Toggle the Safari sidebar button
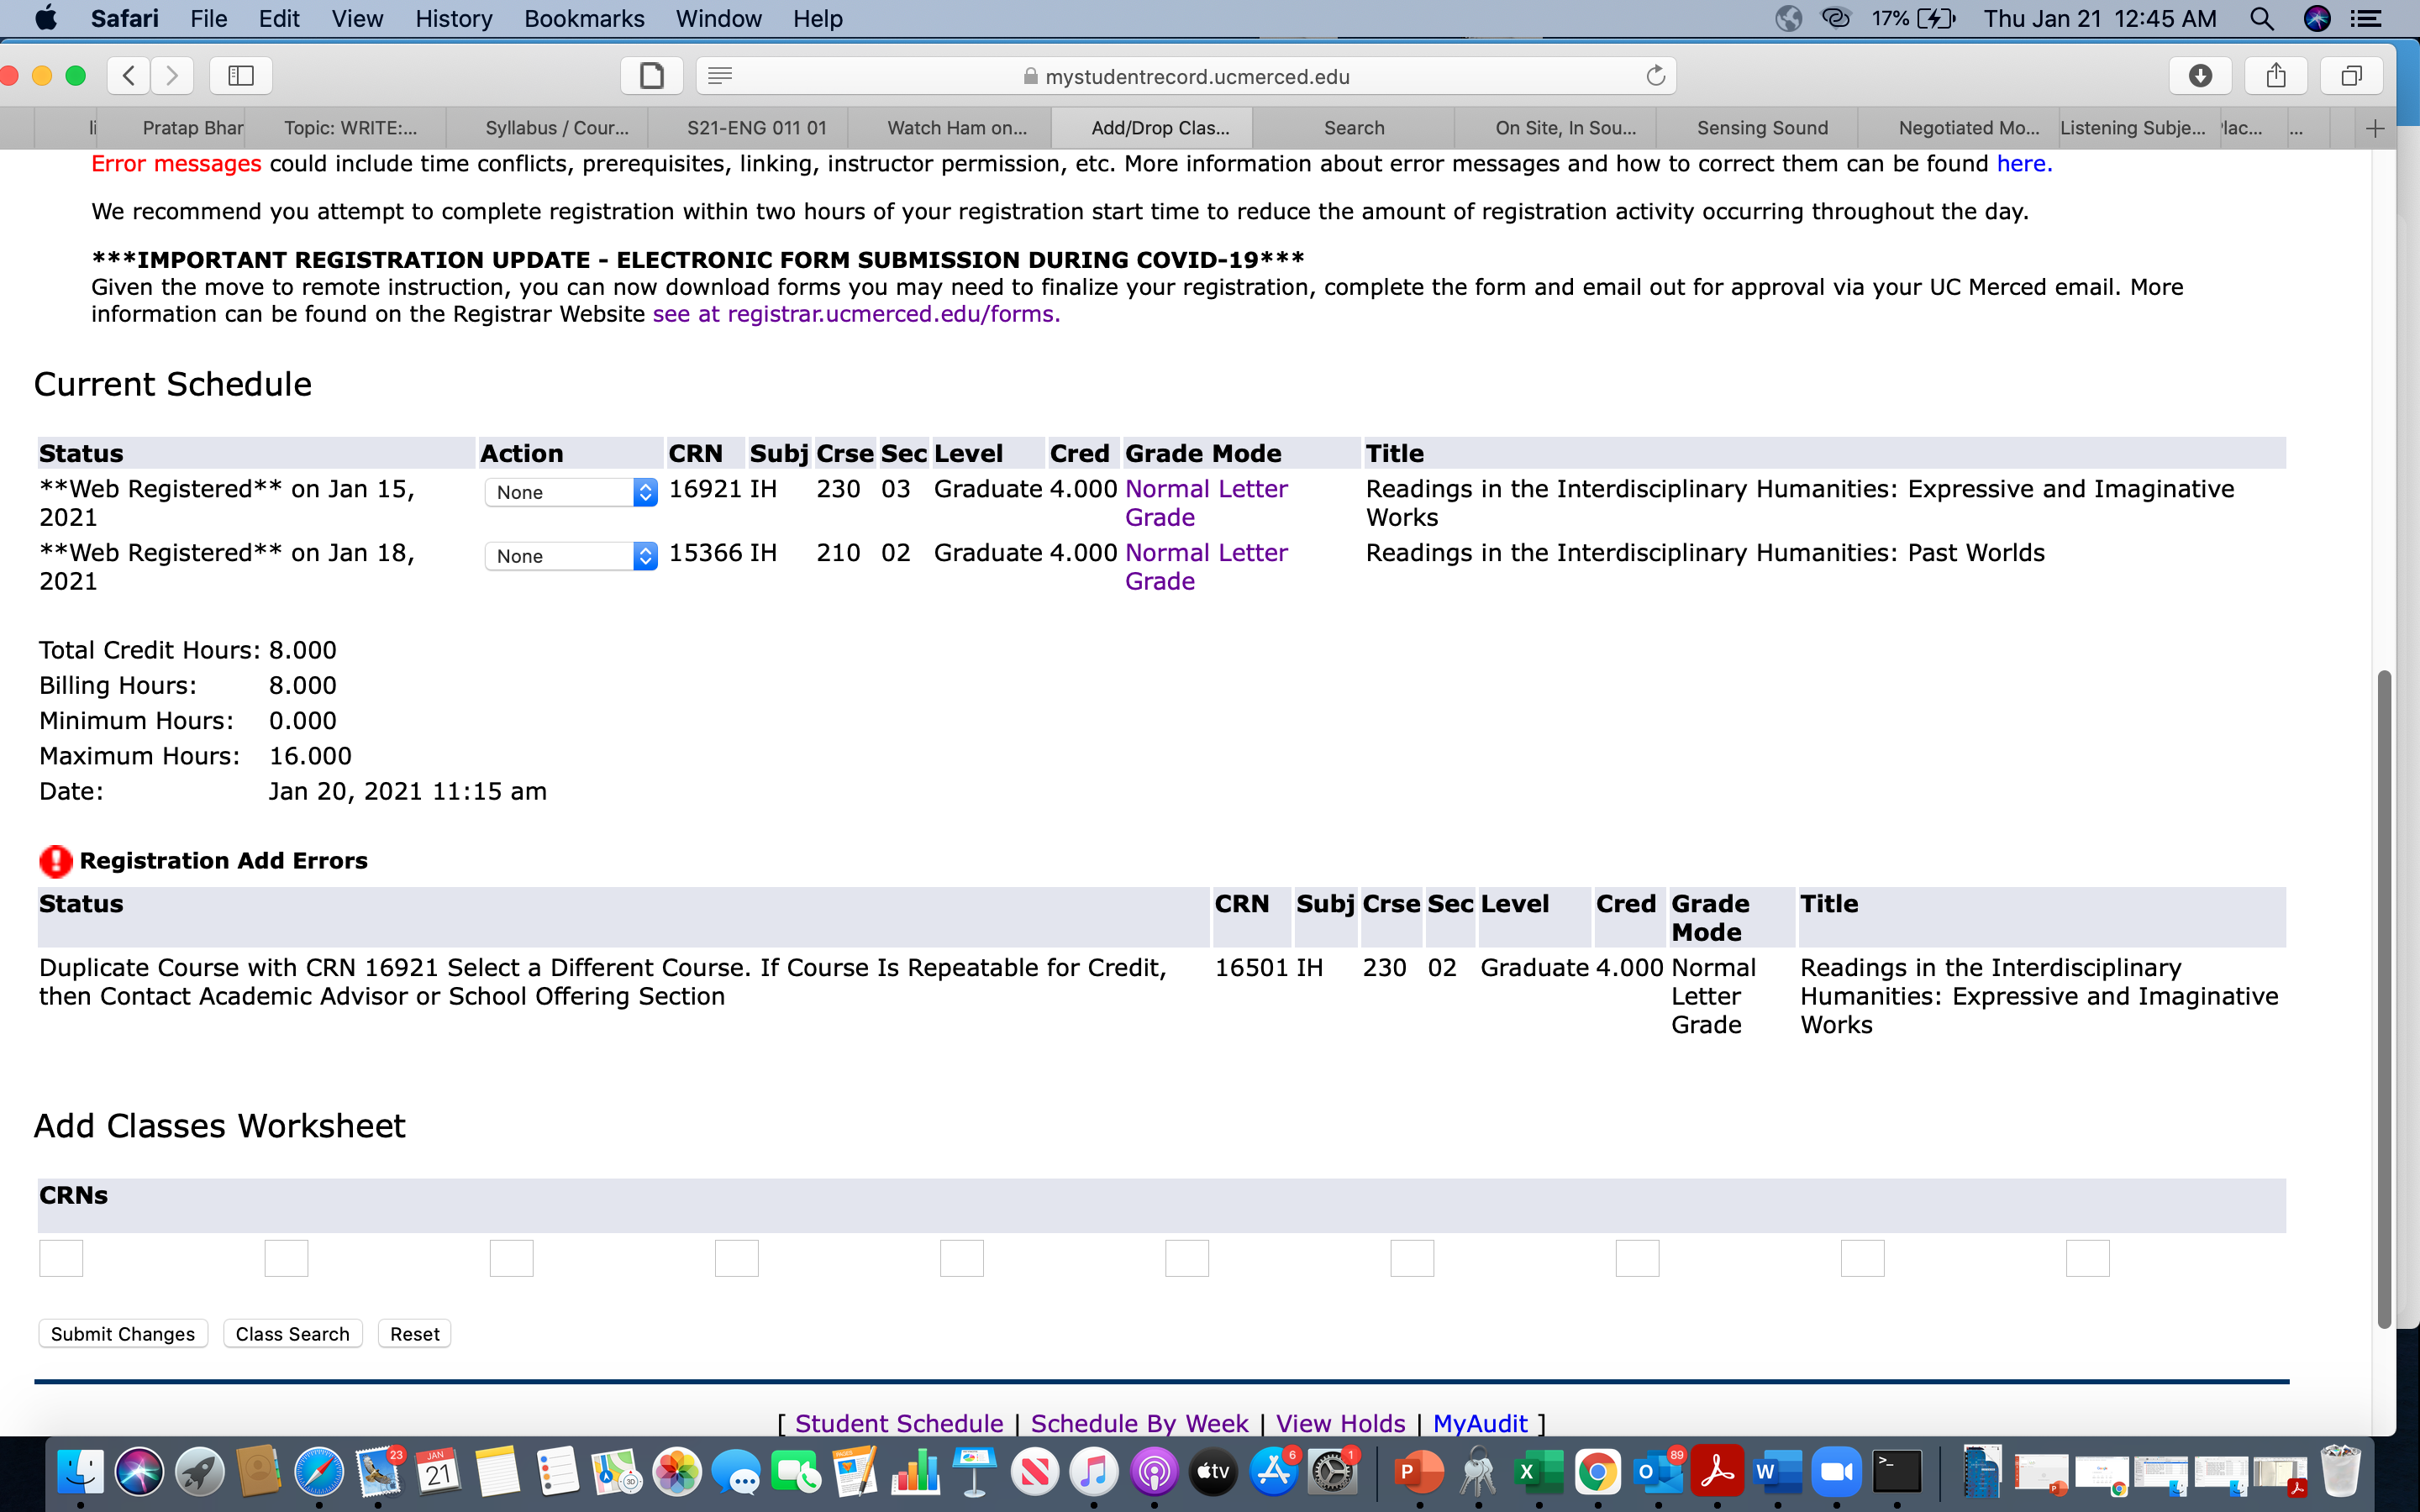Screen dimensions: 2420x1512 pyautogui.click(x=241, y=76)
